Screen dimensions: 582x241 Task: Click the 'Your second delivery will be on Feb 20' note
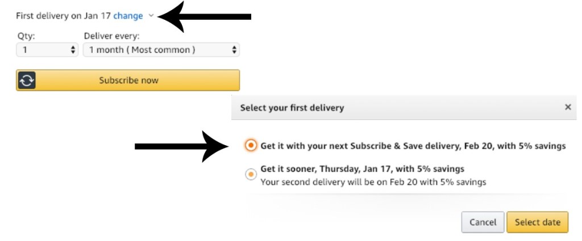pyautogui.click(x=373, y=182)
